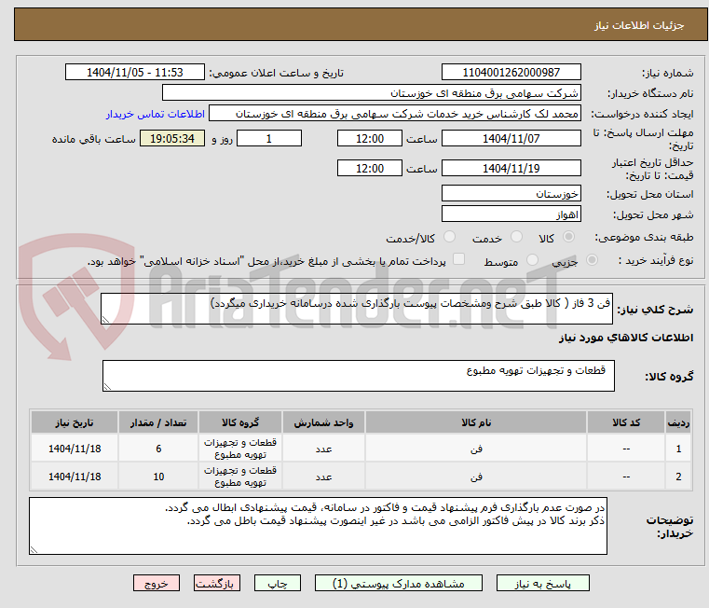Click the remaining days field showing 1

click(x=269, y=138)
